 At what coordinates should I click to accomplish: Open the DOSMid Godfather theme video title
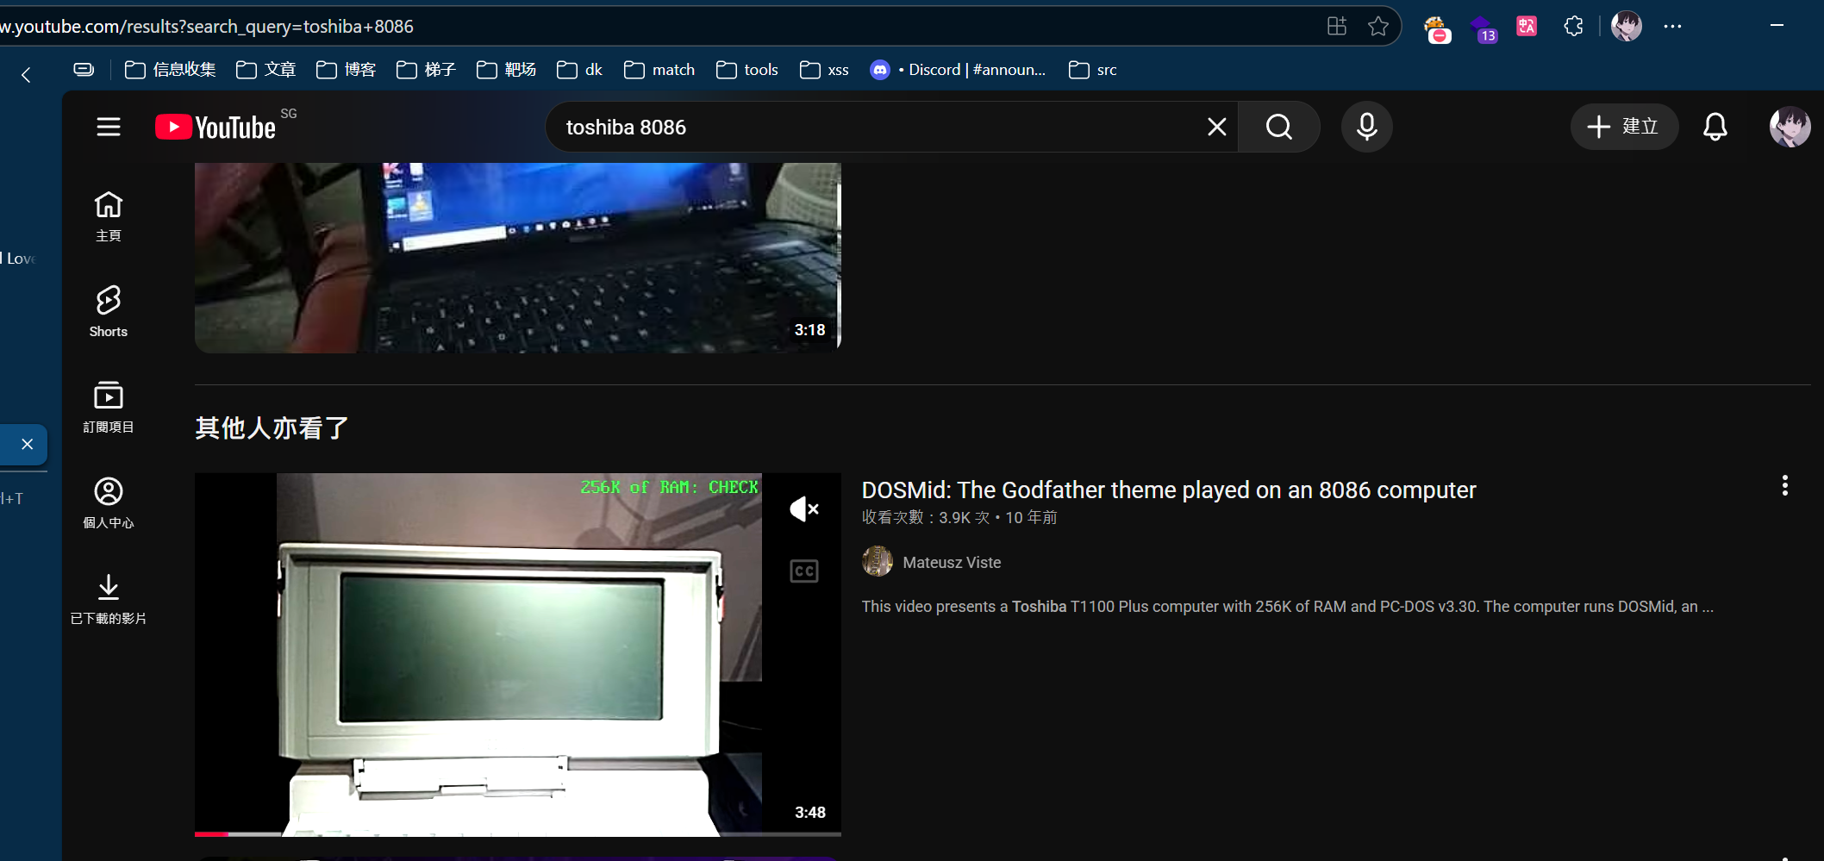point(1168,490)
